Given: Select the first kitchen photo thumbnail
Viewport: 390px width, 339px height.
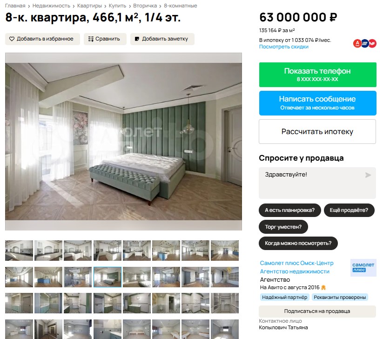Looking at the screenshot, I should click(19, 251).
